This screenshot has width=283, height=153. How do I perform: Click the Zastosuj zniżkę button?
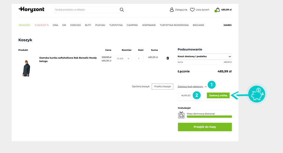(218, 95)
